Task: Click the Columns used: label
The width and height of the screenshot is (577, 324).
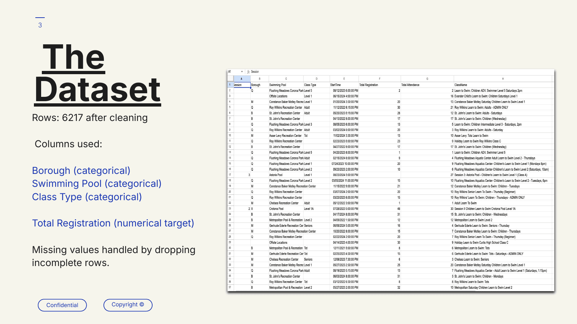Action: [69, 144]
